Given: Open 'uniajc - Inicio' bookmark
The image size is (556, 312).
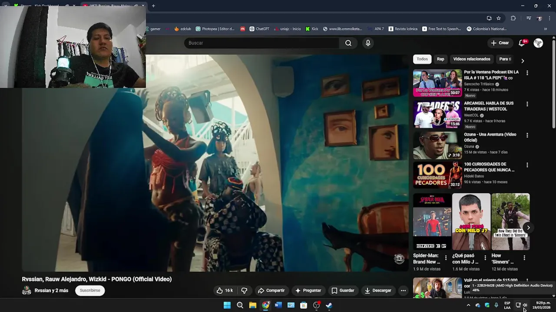Looking at the screenshot, I should pyautogui.click(x=287, y=29).
